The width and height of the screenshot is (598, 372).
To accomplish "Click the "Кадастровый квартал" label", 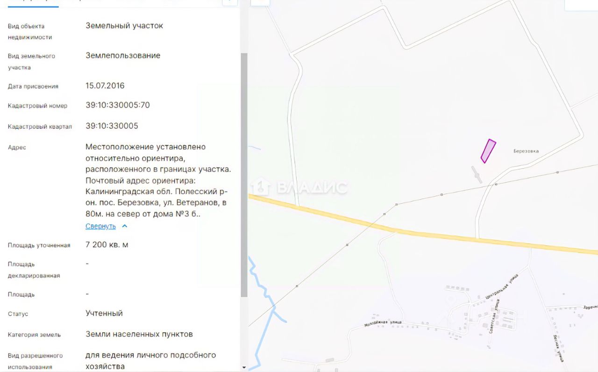I will click(40, 127).
